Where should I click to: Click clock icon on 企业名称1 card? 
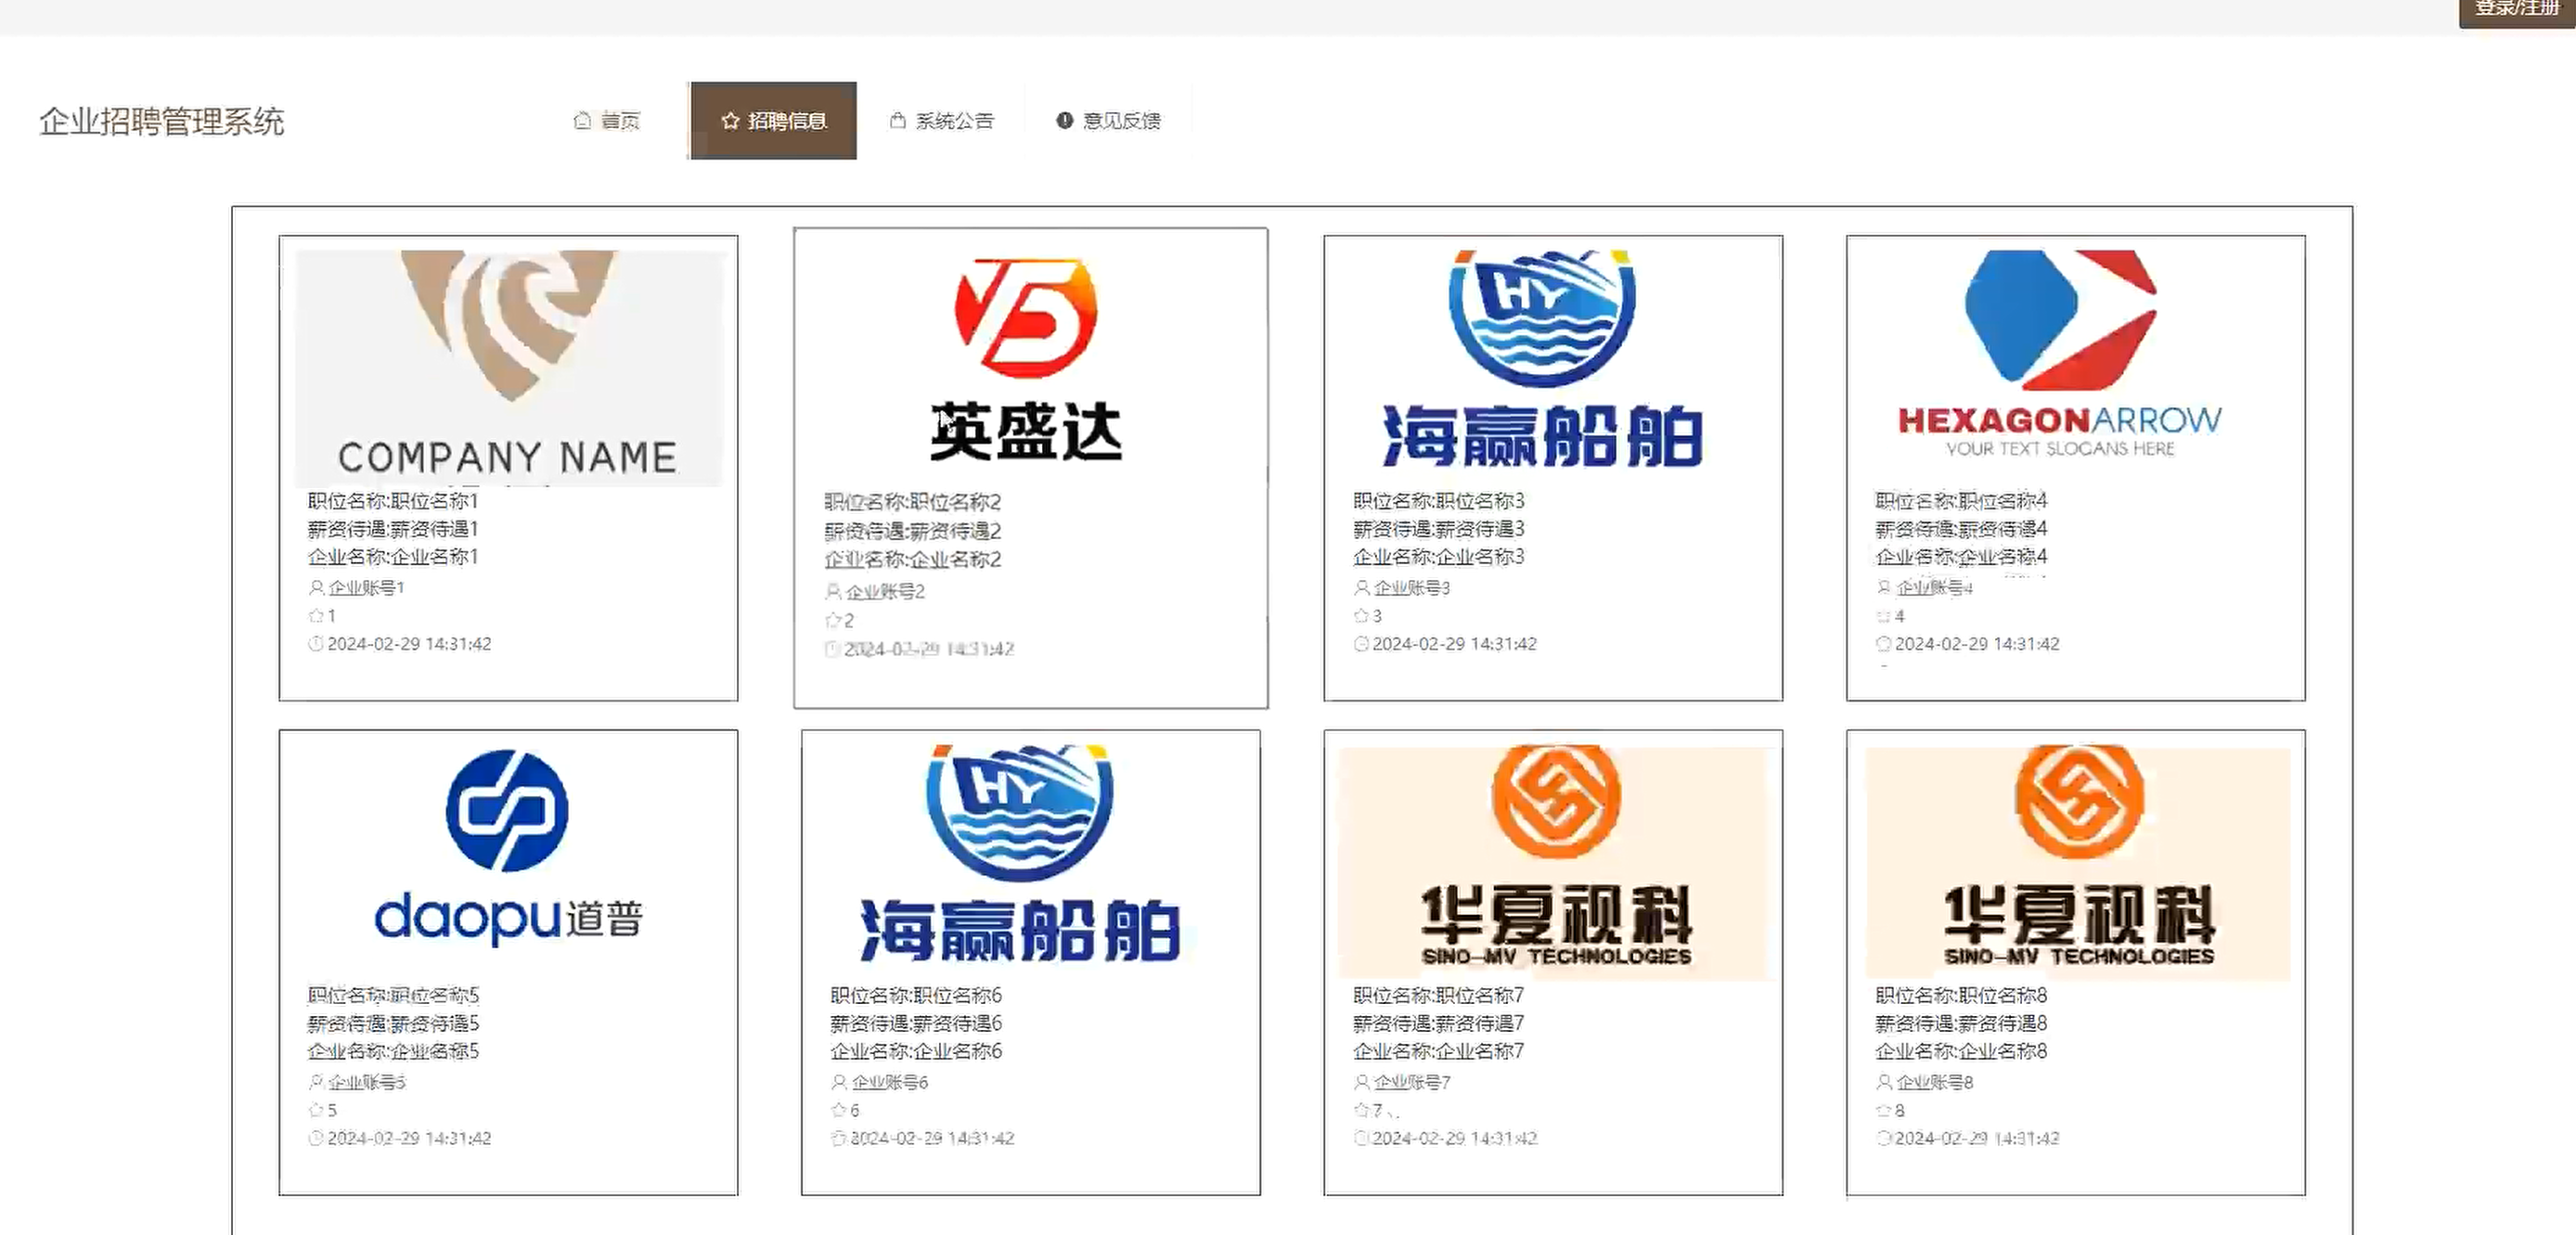(316, 644)
